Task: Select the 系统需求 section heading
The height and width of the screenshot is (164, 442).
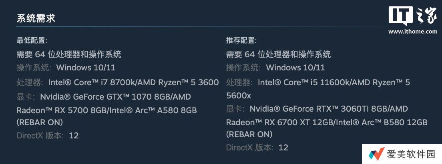Action: 36,18
